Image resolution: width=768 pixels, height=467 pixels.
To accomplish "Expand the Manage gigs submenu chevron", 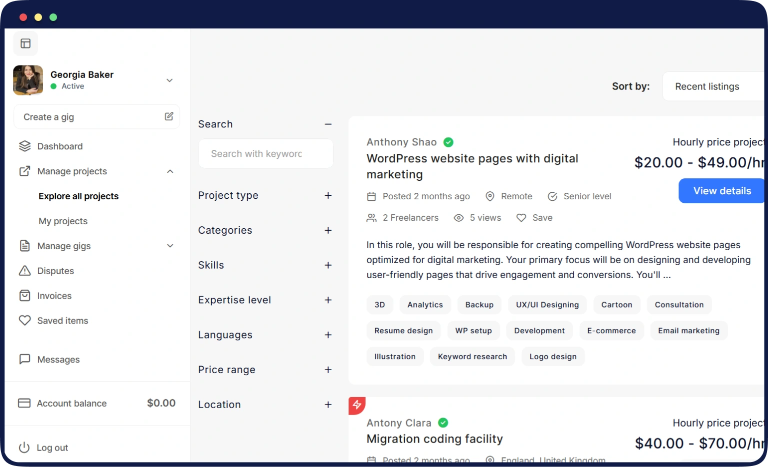I will tap(170, 246).
